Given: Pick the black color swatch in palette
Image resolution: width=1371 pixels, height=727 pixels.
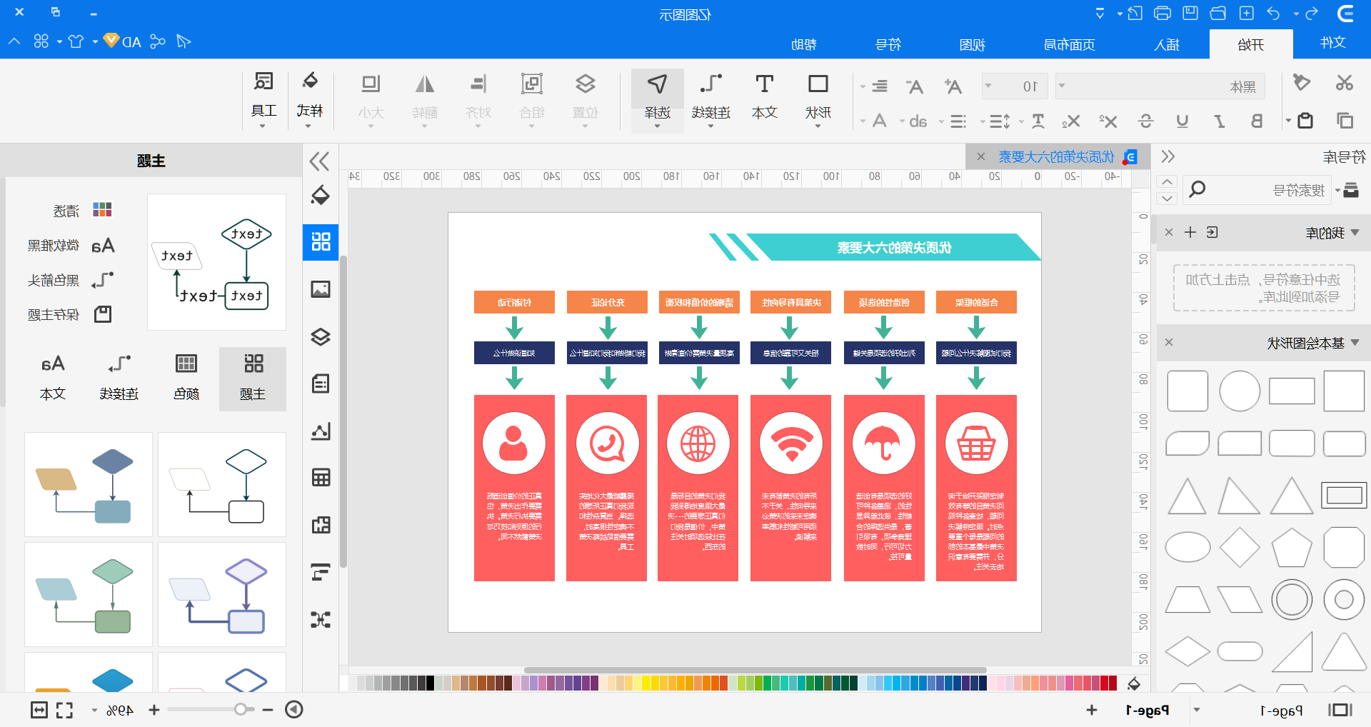Looking at the screenshot, I should [430, 683].
